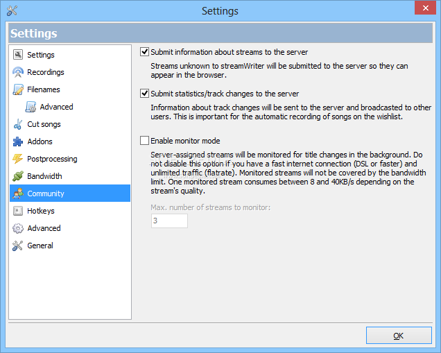The width and height of the screenshot is (441, 353).
Task: Open the Recordings settings page
Action: [x=46, y=72]
